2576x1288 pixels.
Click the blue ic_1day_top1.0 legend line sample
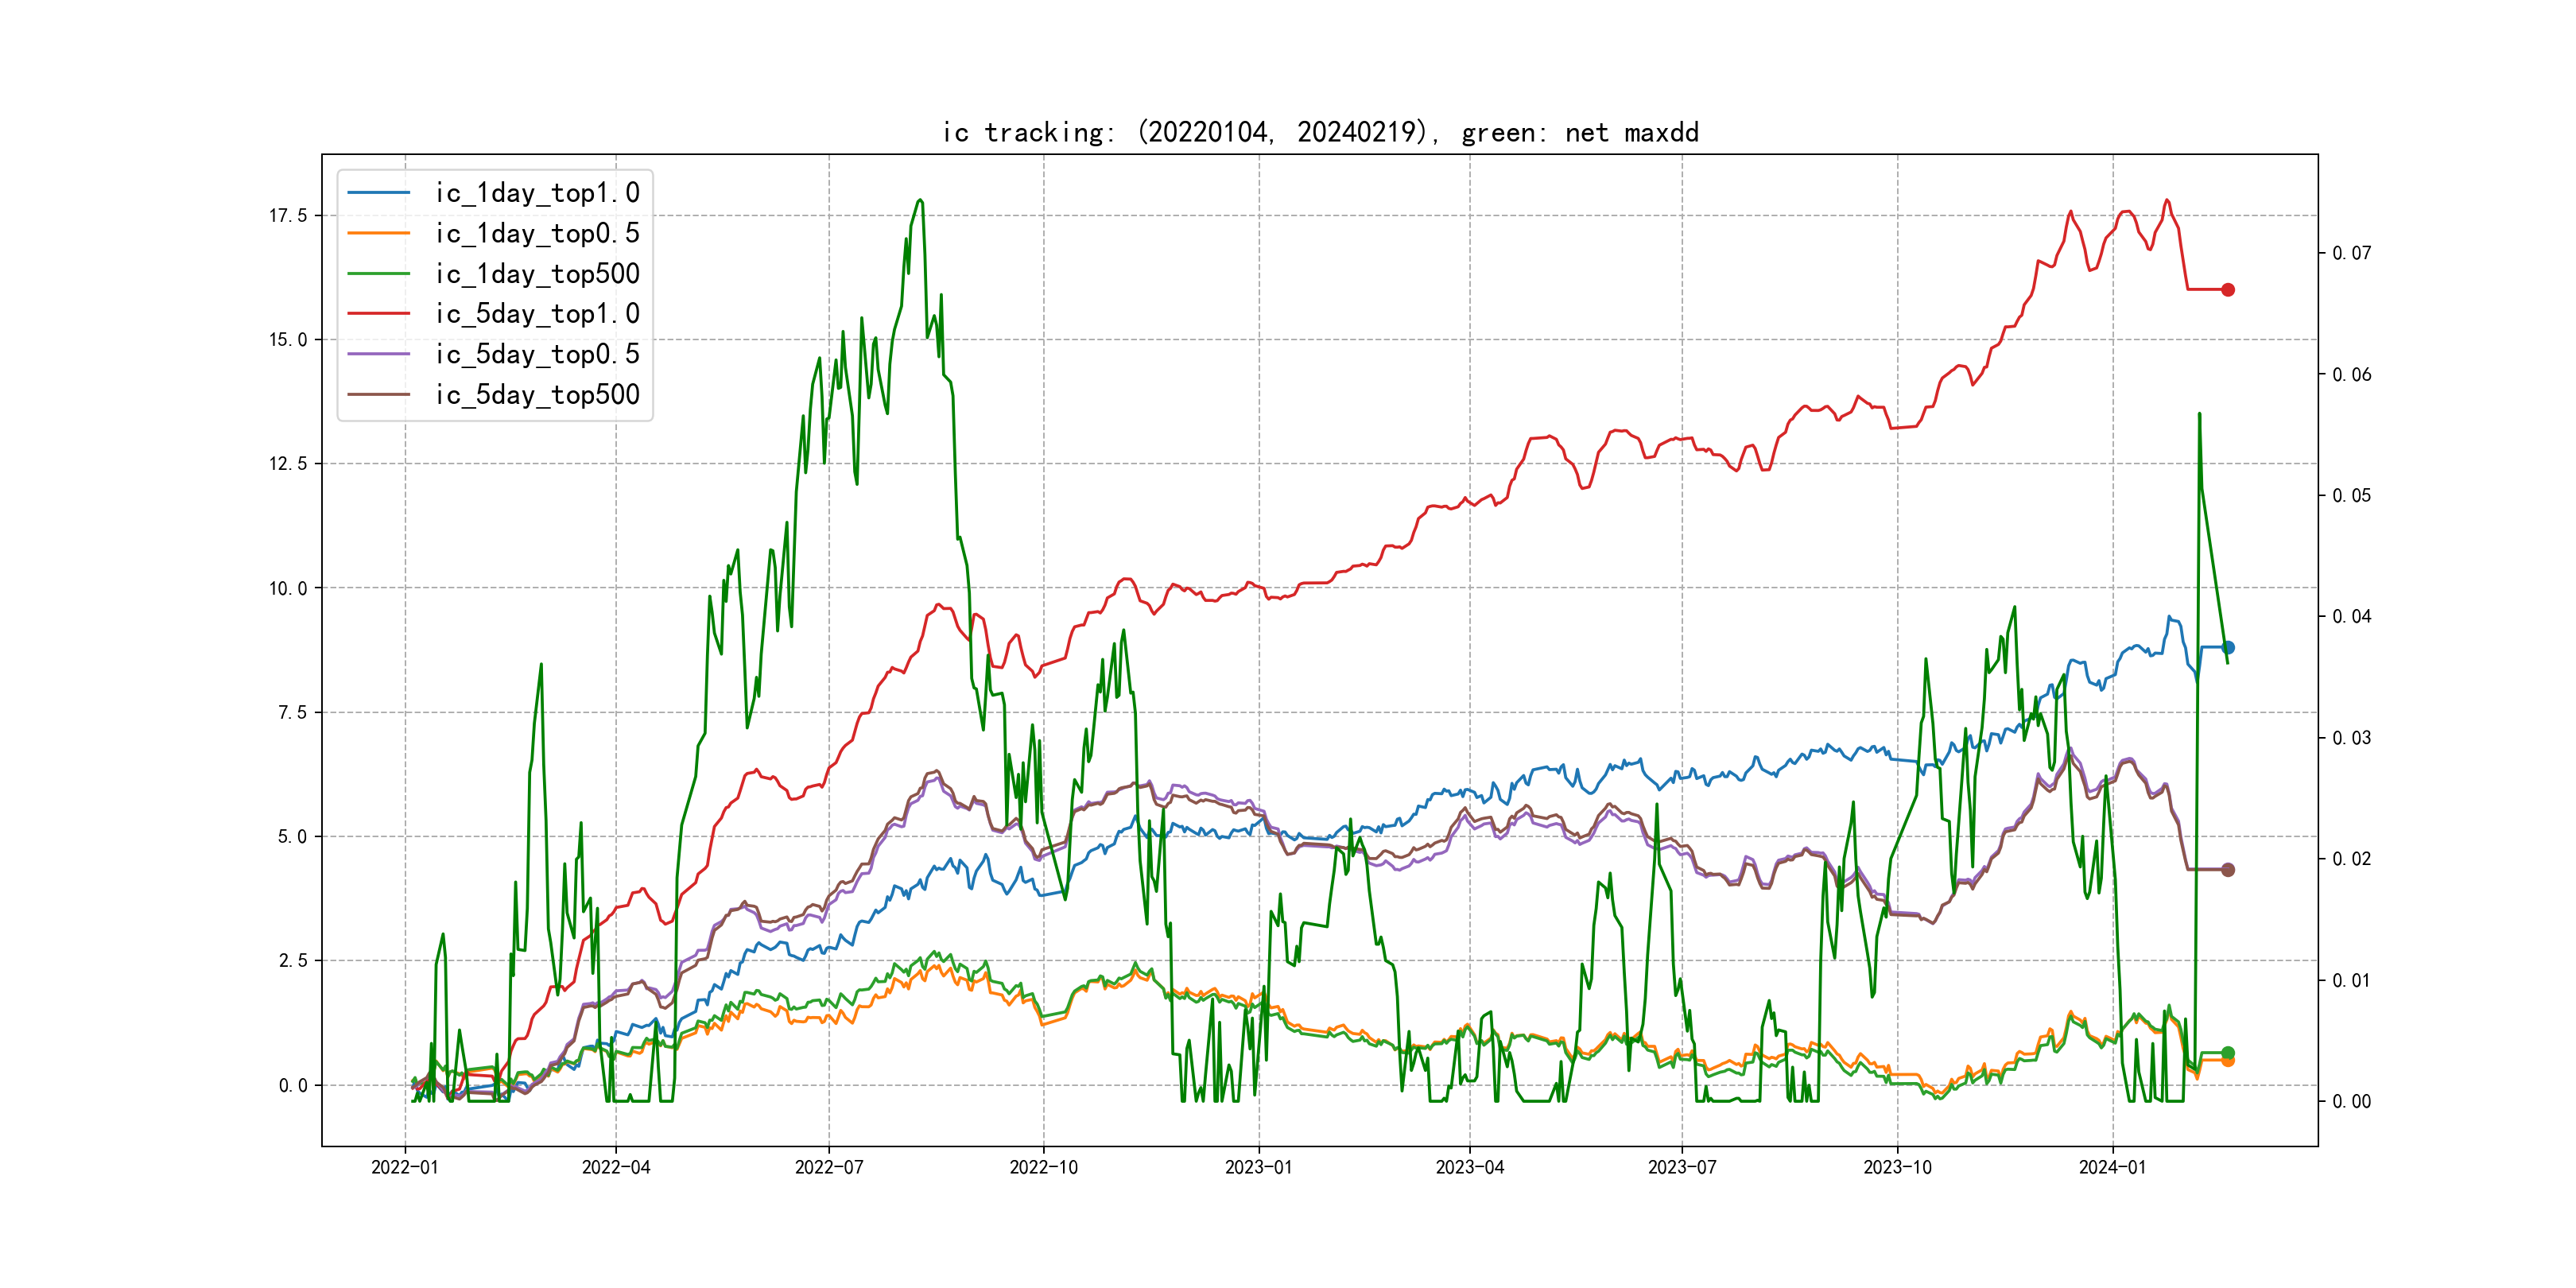(x=378, y=193)
